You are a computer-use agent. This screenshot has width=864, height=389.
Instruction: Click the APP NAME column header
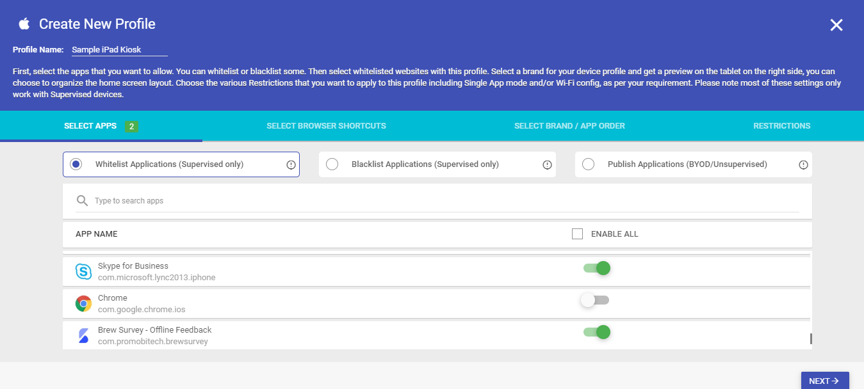[97, 234]
